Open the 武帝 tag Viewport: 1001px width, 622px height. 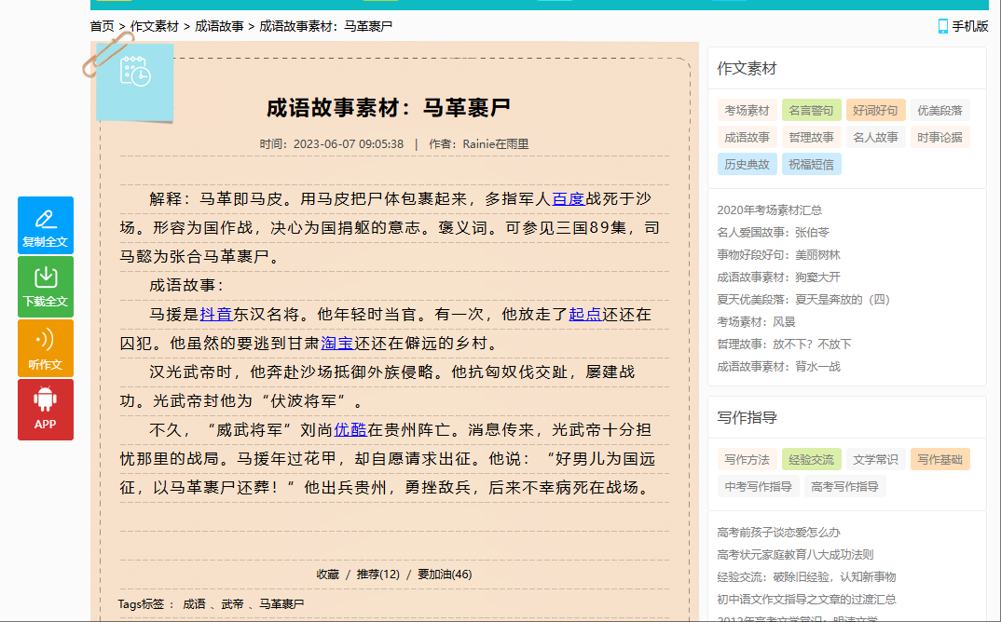(232, 604)
